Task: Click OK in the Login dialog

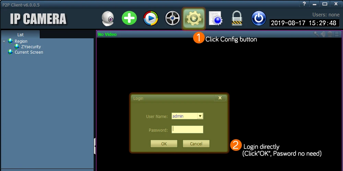Action: click(x=164, y=144)
